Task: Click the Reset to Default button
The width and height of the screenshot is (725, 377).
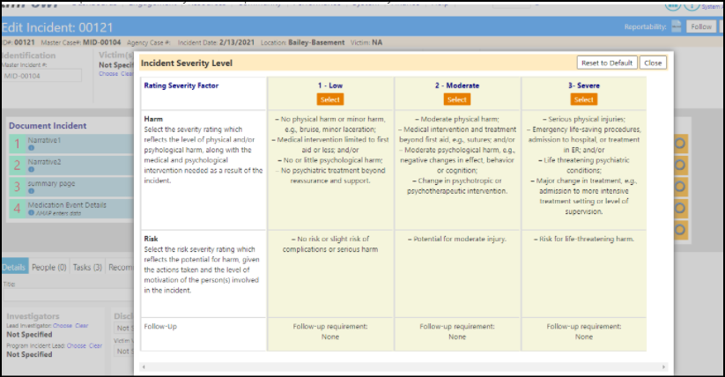Action: (607, 63)
